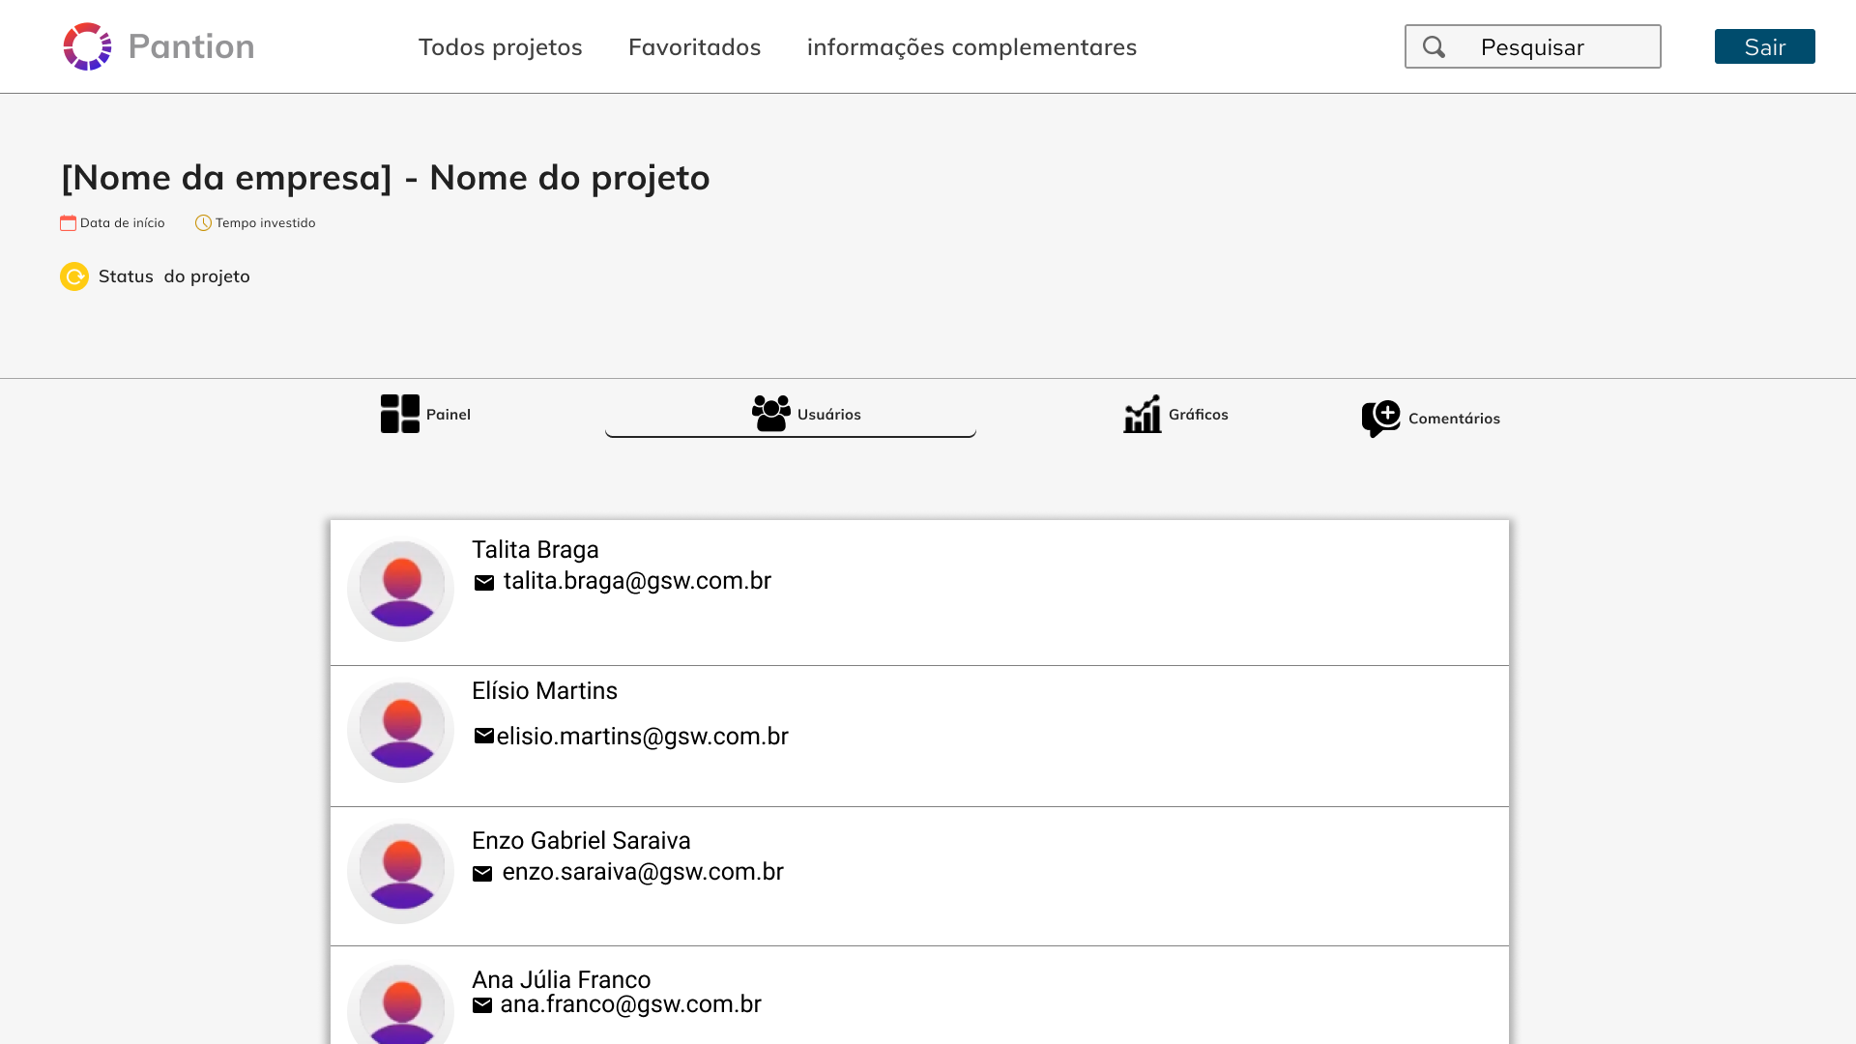The image size is (1856, 1044).
Task: Click the clock icon beside Tempo investido
Action: point(203,223)
